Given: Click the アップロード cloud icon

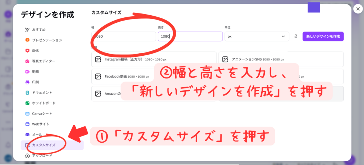Looking at the screenshot, I should [x=27, y=155].
